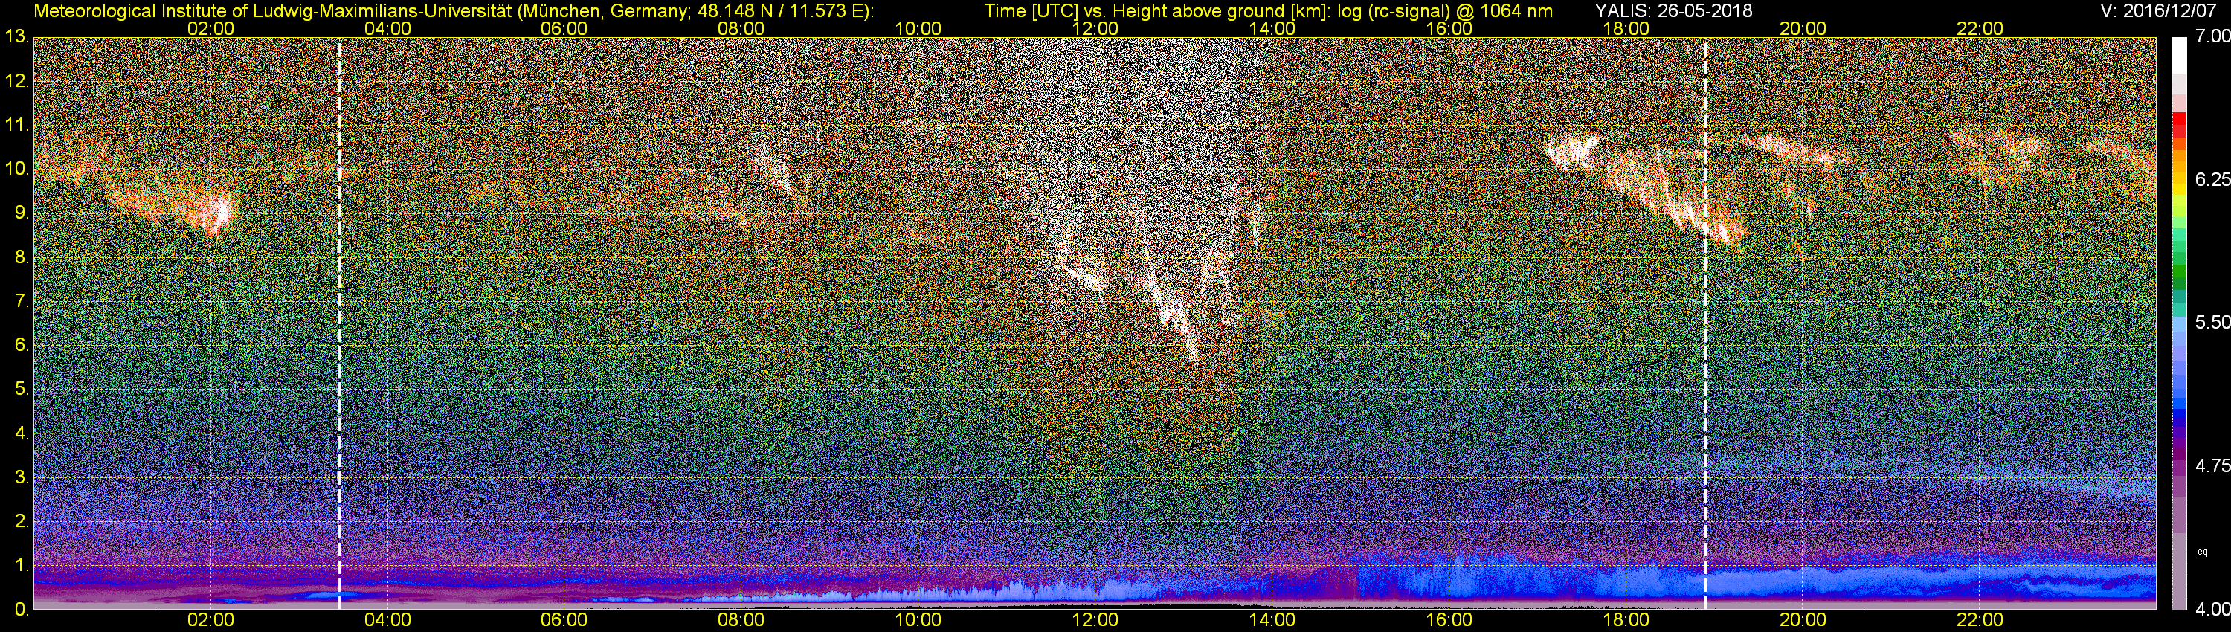2231x632 pixels.
Task: Select the 06:00 label on the top time axis
Action: [x=564, y=28]
